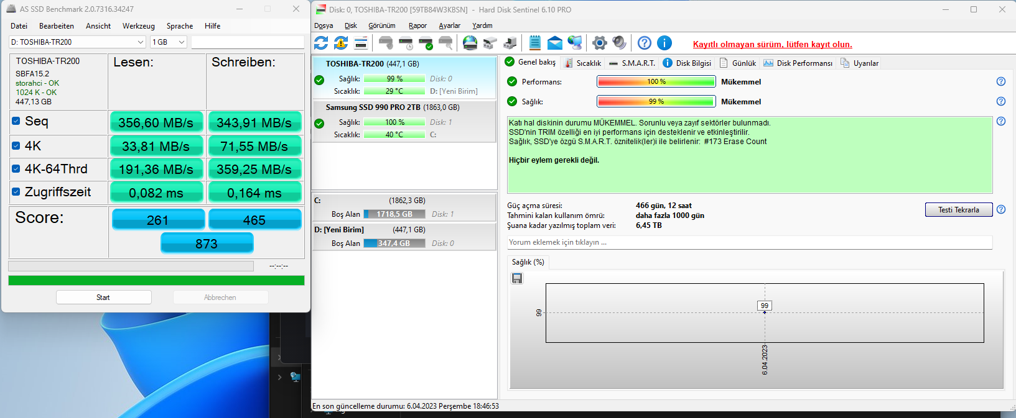Uncheck the 4K benchmark checkbox
This screenshot has width=1016, height=418.
pyautogui.click(x=16, y=146)
